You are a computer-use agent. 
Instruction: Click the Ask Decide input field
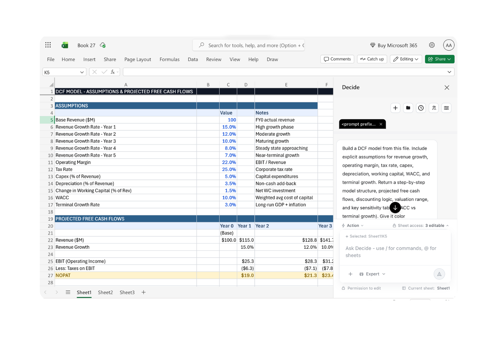[x=395, y=252]
